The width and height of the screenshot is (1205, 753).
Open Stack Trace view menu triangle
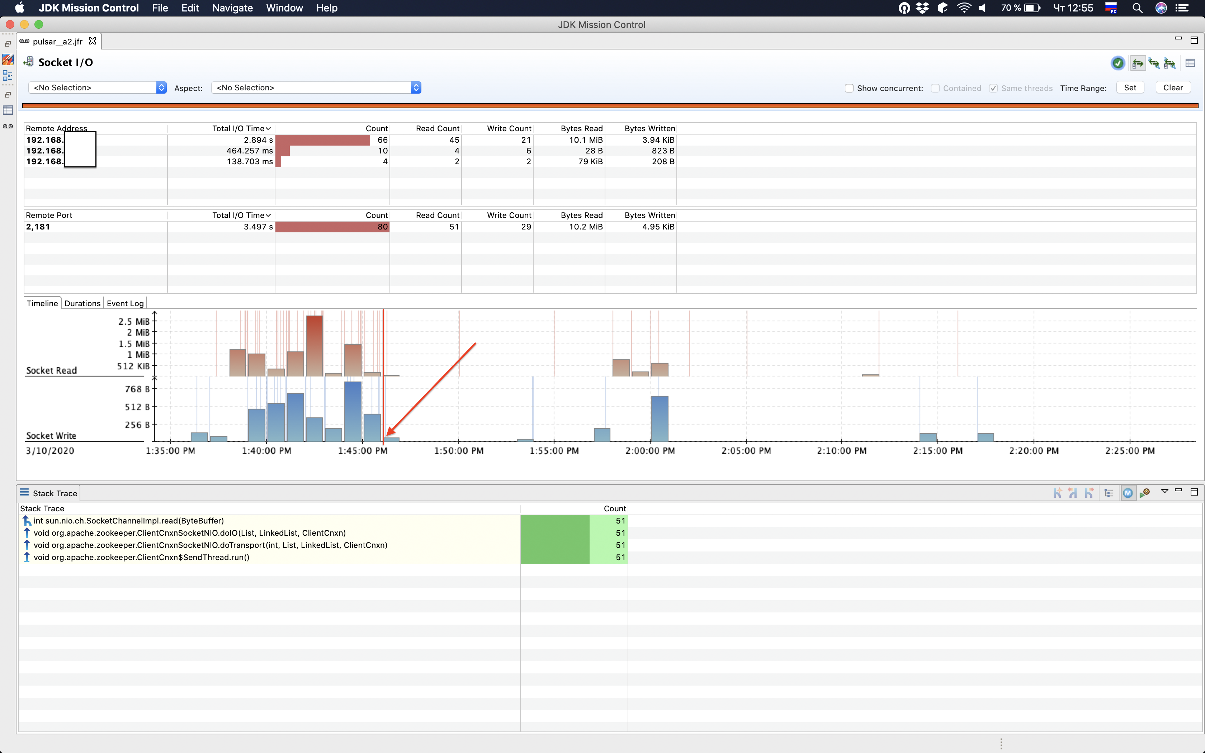click(1165, 491)
